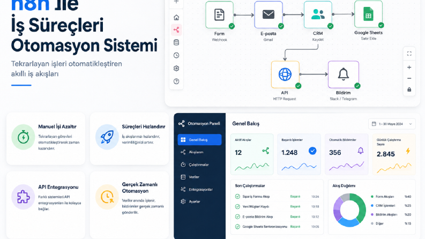The height and width of the screenshot is (239, 425).
Task: Select the API HTTP Request node
Action: [285, 74]
